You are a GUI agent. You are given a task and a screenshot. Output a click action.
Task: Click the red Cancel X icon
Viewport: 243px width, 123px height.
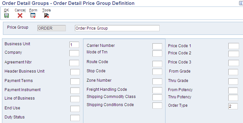20,16
